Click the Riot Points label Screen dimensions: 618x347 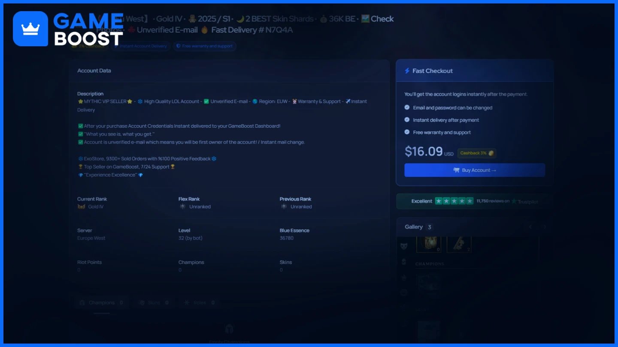(x=89, y=262)
